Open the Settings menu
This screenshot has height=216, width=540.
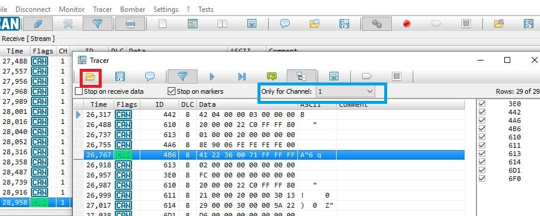click(166, 9)
